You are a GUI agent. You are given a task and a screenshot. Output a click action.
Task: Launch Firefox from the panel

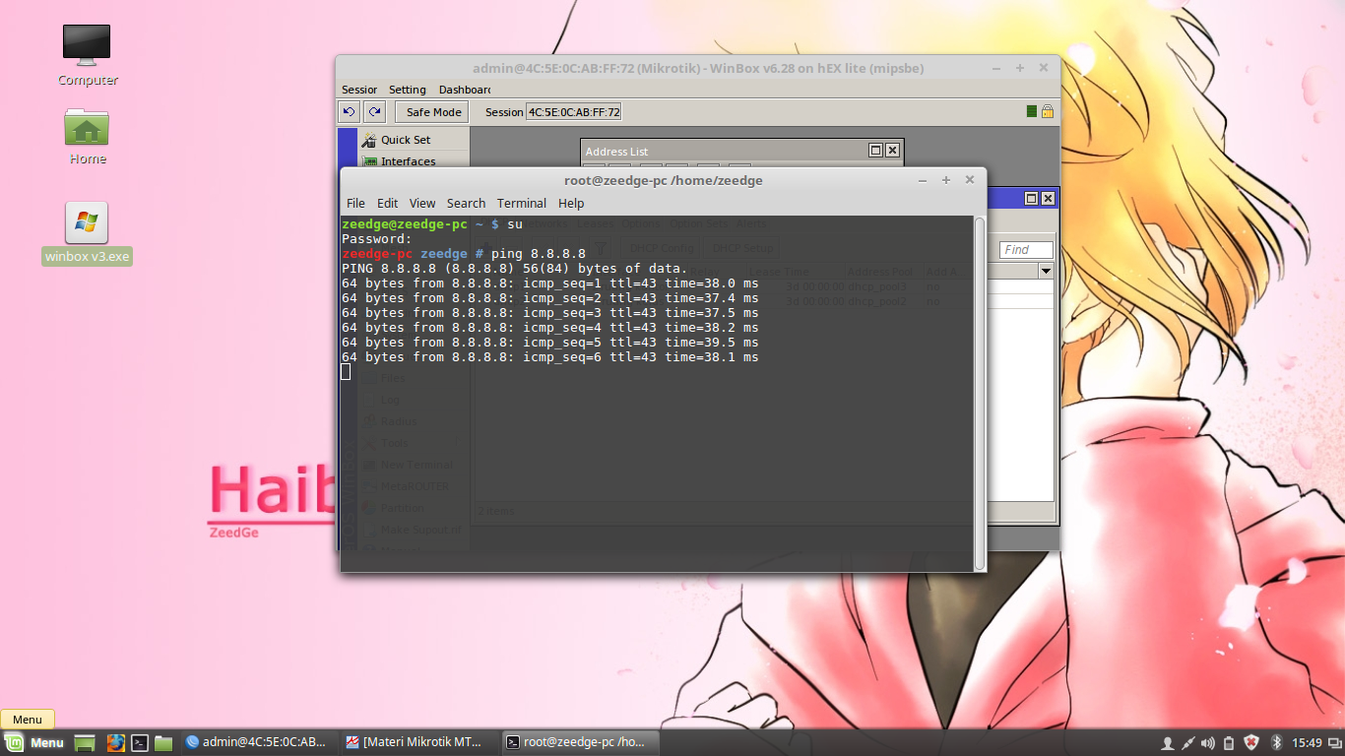(115, 743)
